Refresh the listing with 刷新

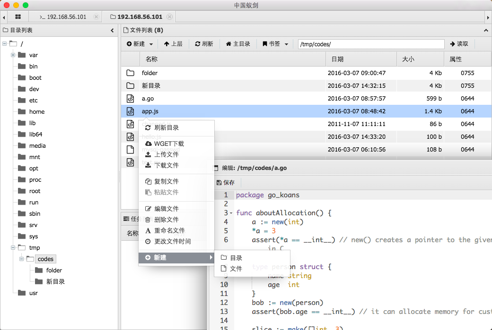click(204, 44)
